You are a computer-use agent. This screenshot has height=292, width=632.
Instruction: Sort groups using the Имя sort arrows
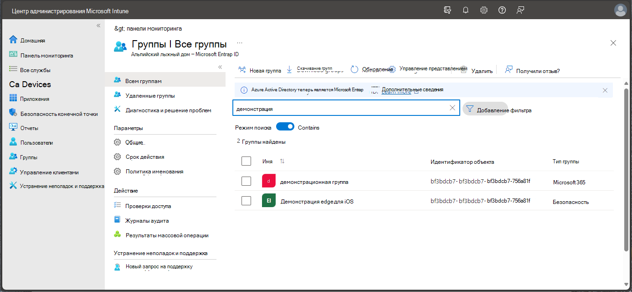[x=282, y=162]
